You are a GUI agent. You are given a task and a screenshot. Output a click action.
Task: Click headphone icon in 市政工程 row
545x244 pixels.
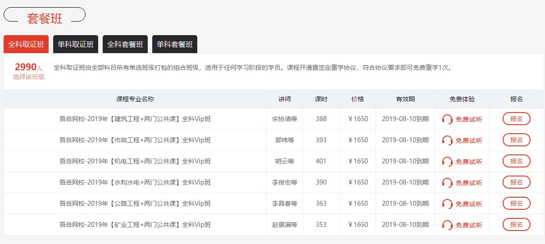tap(447, 140)
